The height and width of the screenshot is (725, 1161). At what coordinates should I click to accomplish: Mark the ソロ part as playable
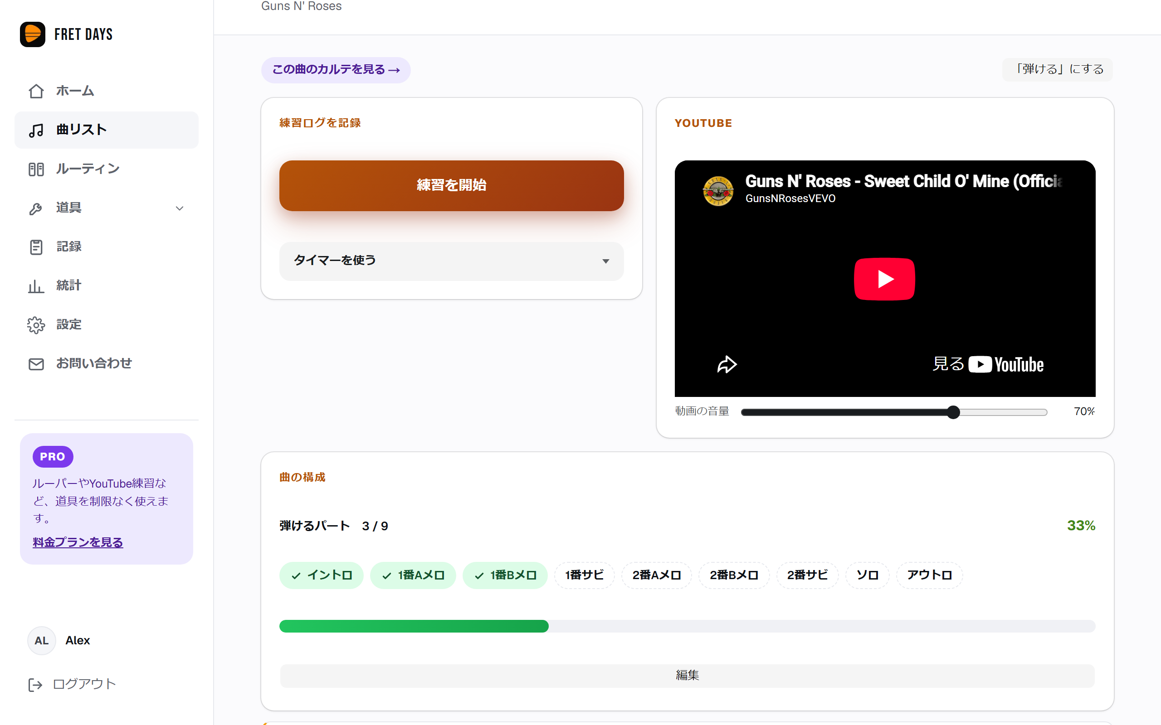(x=867, y=575)
